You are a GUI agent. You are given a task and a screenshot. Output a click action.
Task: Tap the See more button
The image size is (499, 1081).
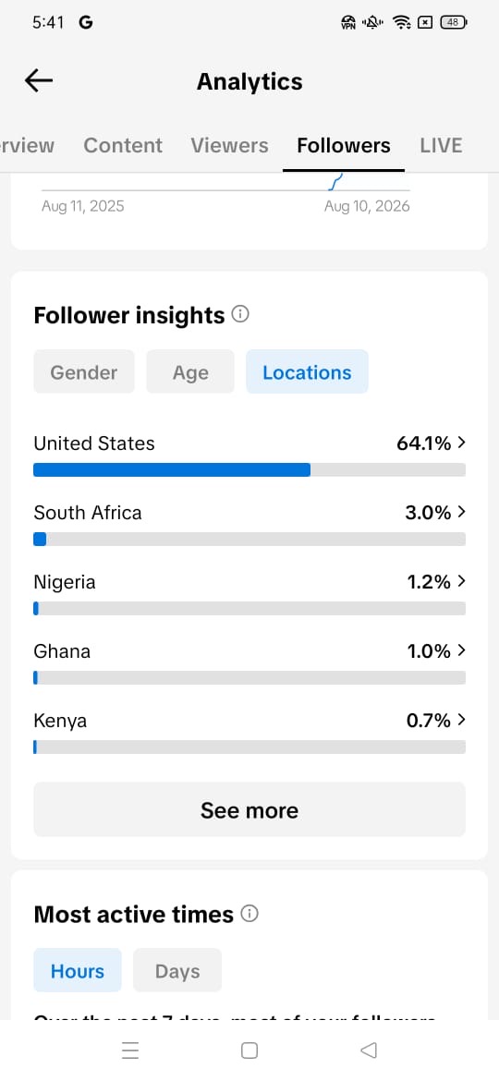(x=249, y=809)
